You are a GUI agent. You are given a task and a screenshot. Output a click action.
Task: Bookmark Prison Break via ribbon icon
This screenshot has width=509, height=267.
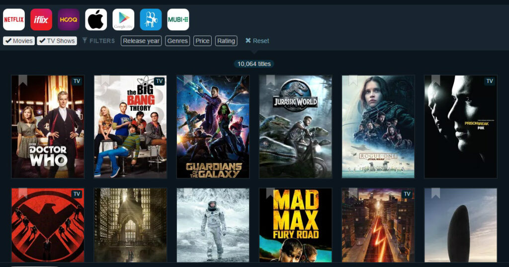435,80
